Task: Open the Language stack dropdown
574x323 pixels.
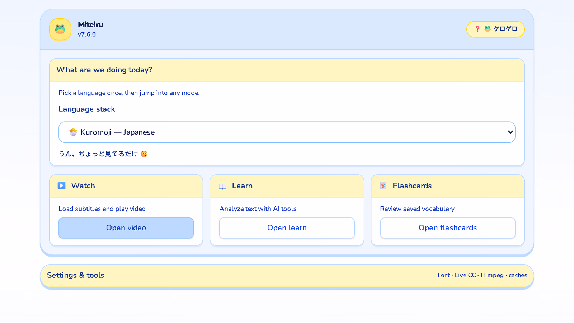Action: tap(287, 132)
